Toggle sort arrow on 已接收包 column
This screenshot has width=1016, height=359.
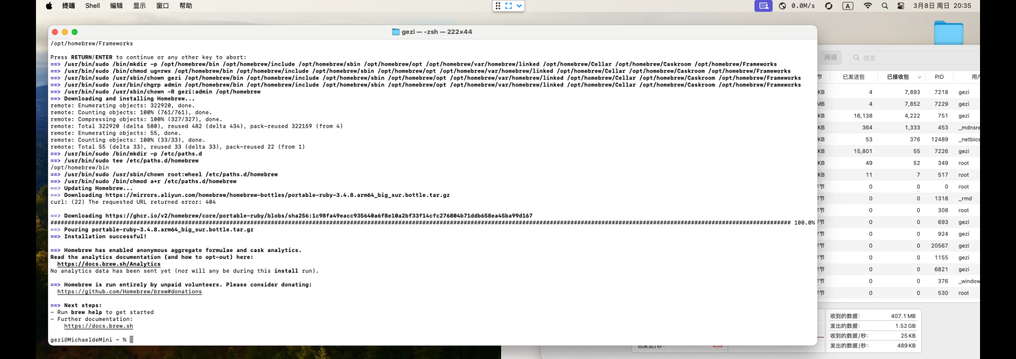(x=919, y=77)
